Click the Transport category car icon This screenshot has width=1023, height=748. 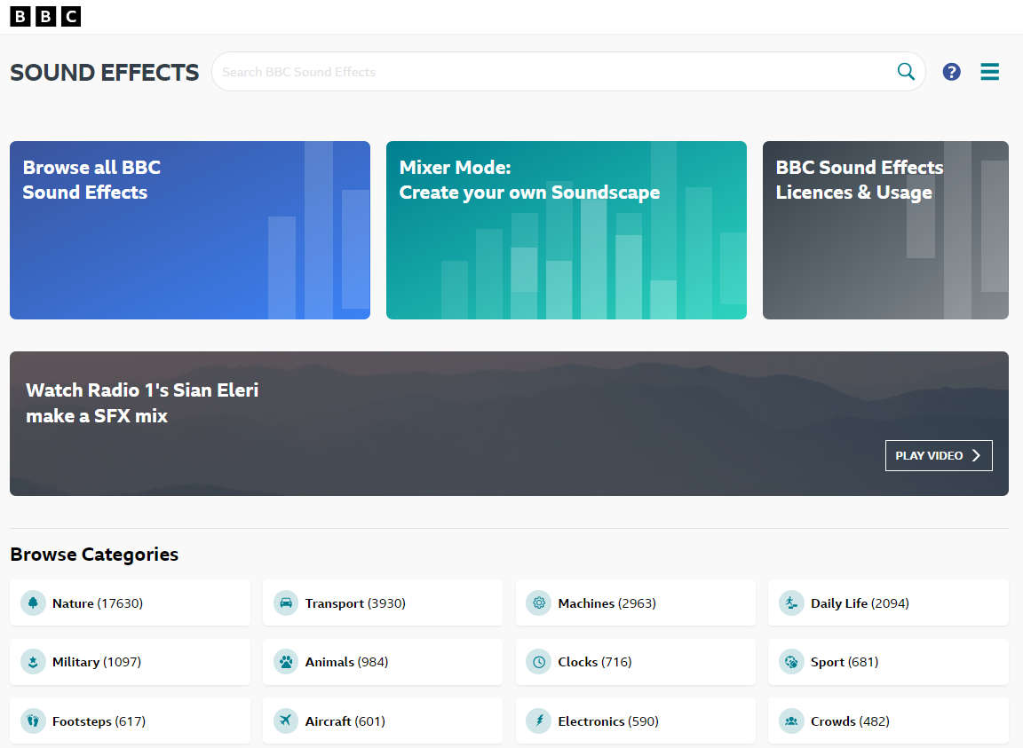286,603
